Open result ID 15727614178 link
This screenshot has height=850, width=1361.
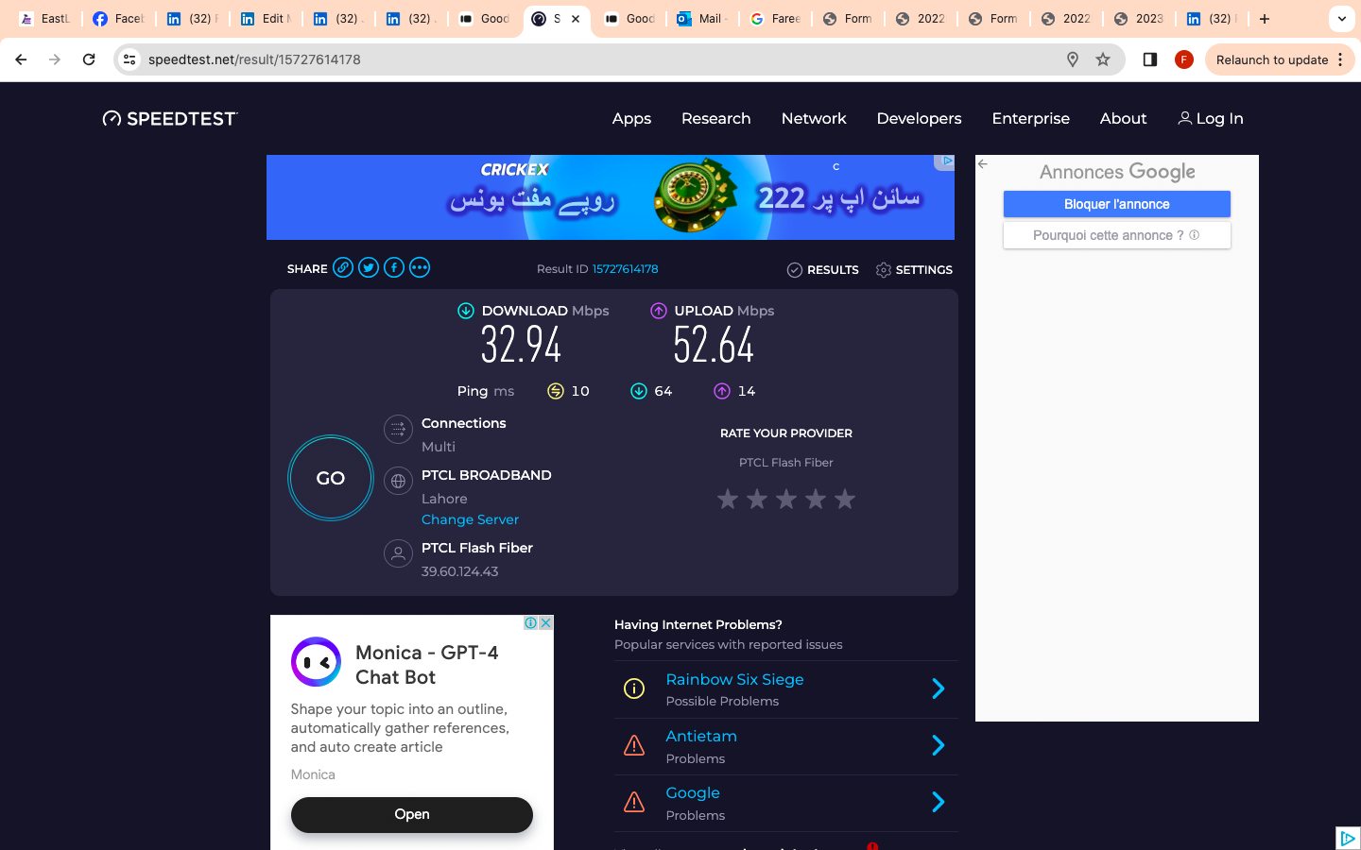[x=626, y=269]
